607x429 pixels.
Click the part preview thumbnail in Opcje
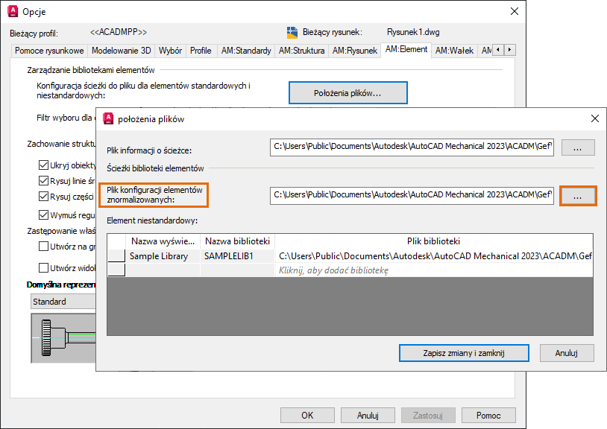[x=63, y=338]
